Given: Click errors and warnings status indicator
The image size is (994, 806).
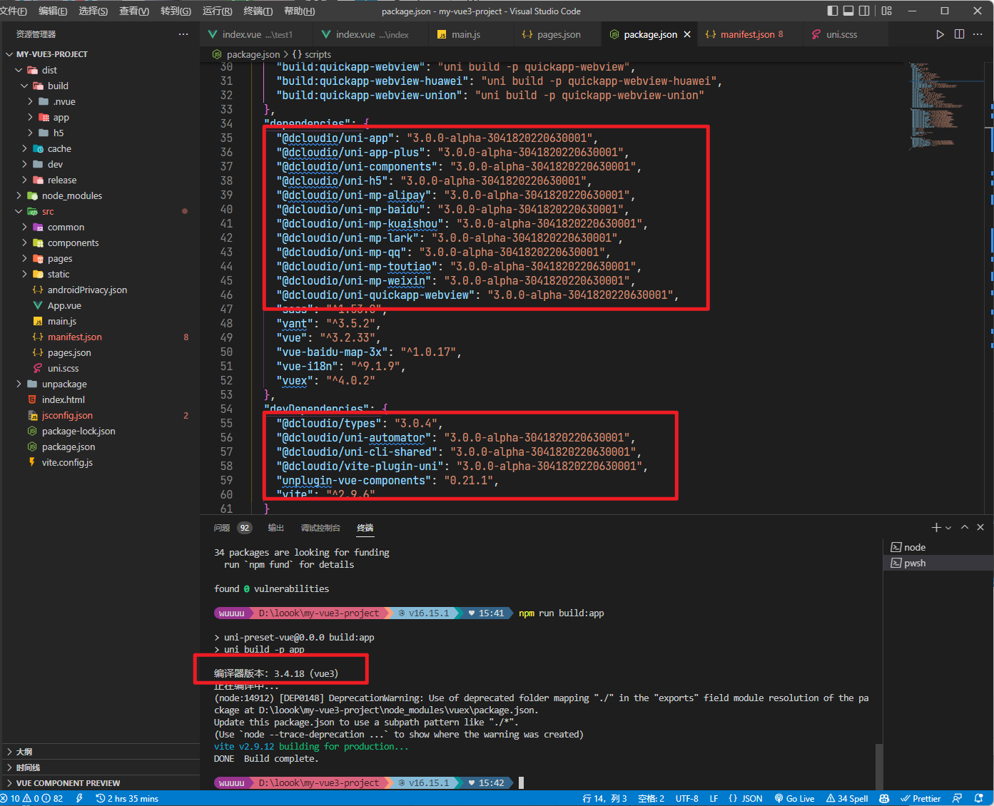Looking at the screenshot, I should click(33, 798).
